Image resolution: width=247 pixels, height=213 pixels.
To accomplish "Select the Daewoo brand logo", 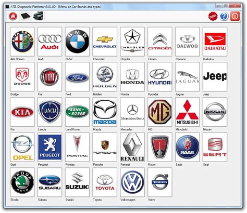I will click(188, 42).
